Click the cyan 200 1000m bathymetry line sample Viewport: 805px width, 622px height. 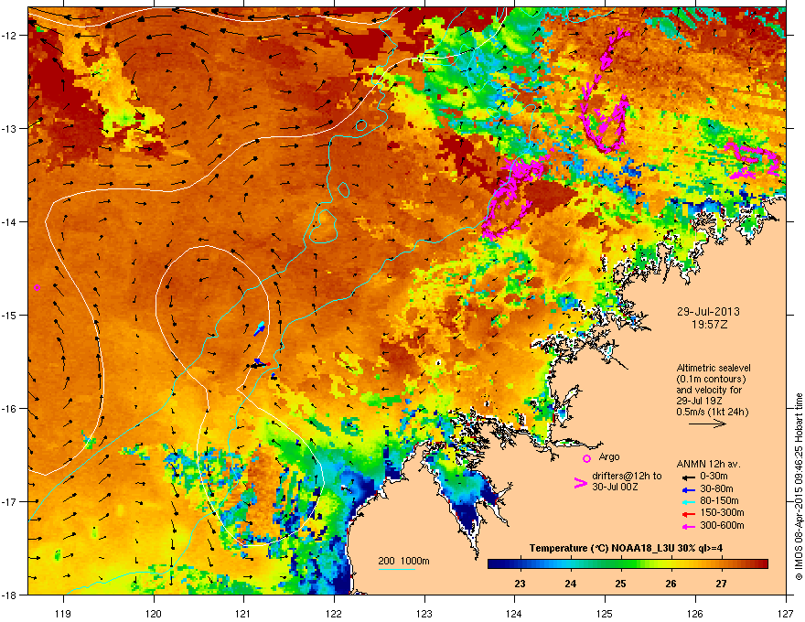(x=396, y=569)
